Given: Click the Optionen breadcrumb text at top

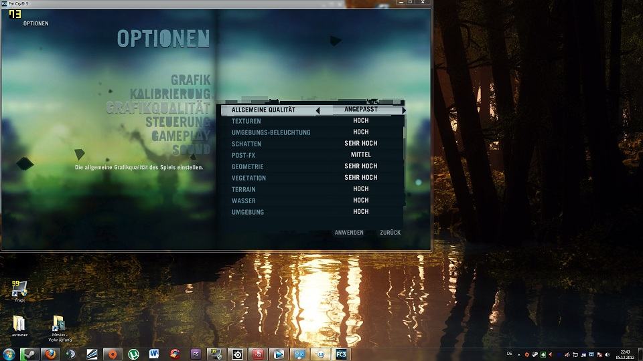Looking at the screenshot, I should click(36, 23).
